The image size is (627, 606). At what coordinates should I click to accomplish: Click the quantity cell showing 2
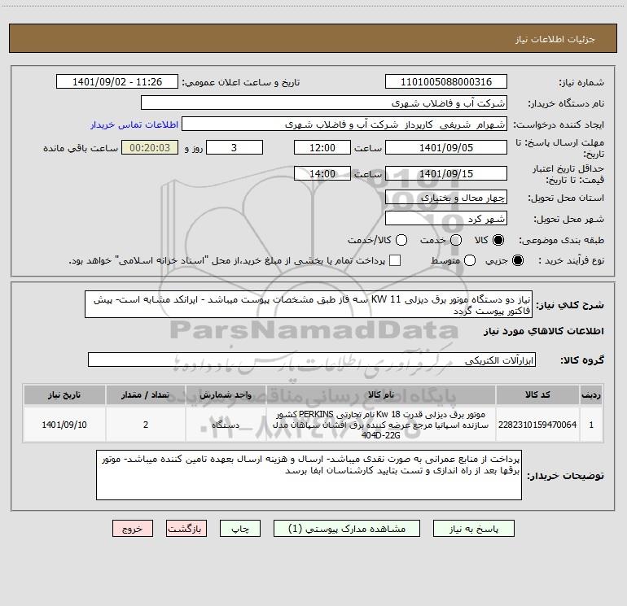click(x=146, y=425)
